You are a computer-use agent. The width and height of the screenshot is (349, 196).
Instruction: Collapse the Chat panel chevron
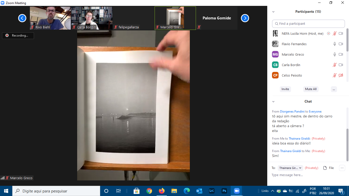click(x=273, y=102)
